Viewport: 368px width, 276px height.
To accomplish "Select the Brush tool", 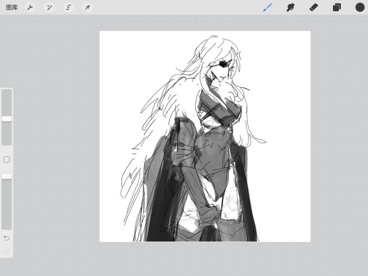I will [x=267, y=7].
